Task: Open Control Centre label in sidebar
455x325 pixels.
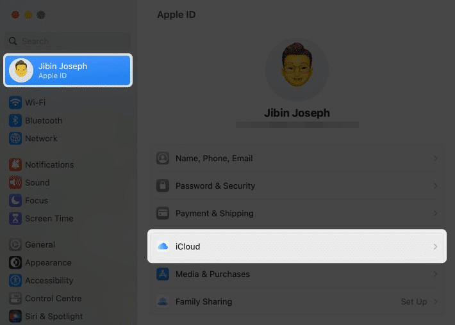Action: tap(53, 298)
